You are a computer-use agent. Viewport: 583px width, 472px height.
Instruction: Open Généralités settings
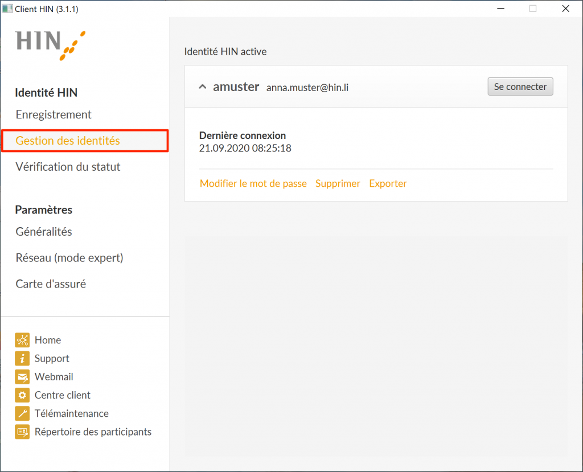click(44, 232)
